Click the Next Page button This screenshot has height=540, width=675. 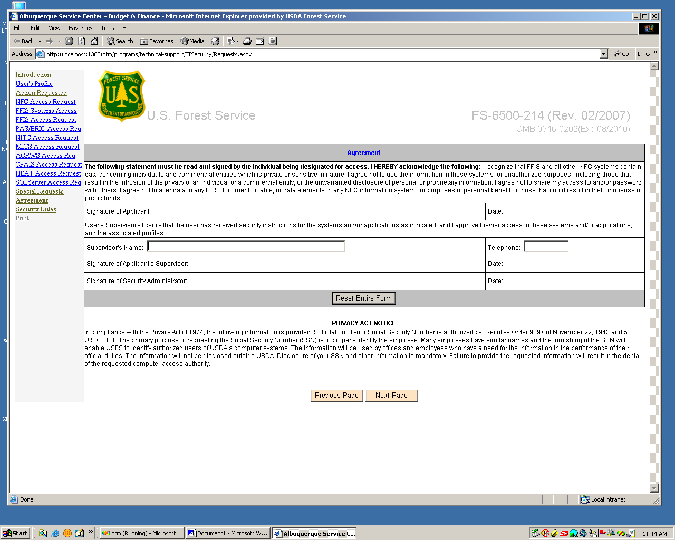[391, 396]
